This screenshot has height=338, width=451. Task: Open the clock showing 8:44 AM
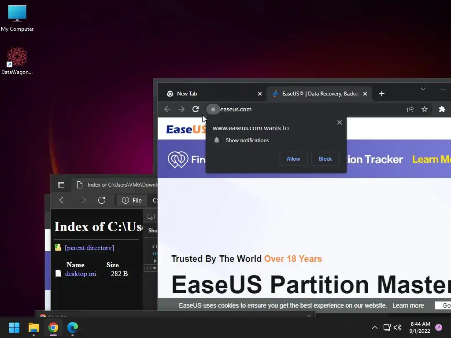click(x=420, y=327)
